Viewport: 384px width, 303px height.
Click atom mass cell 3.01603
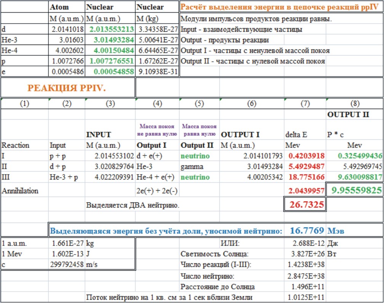(x=67, y=40)
